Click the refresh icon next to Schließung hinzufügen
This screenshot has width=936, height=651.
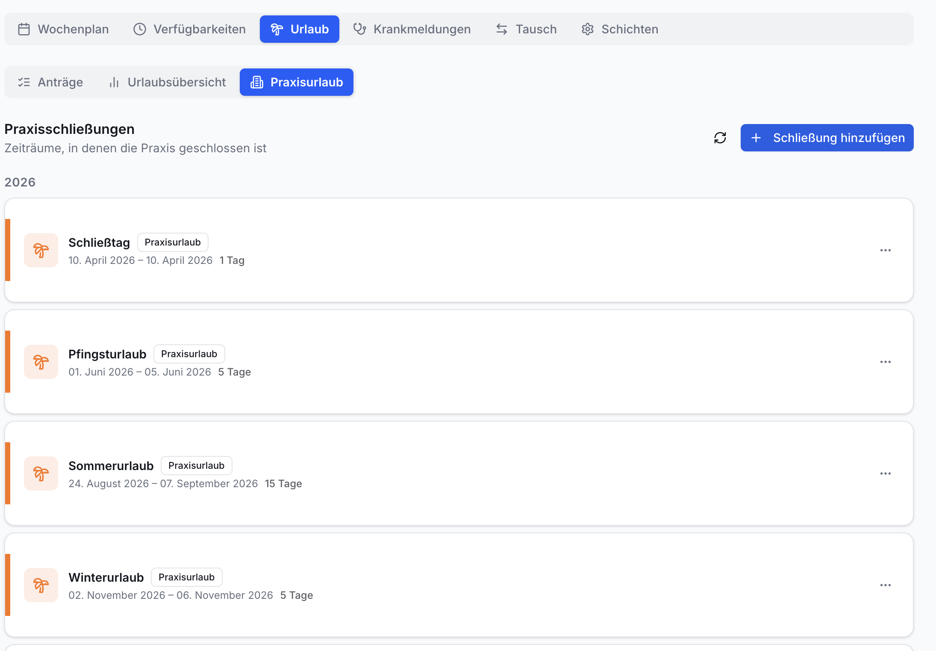pyautogui.click(x=720, y=138)
